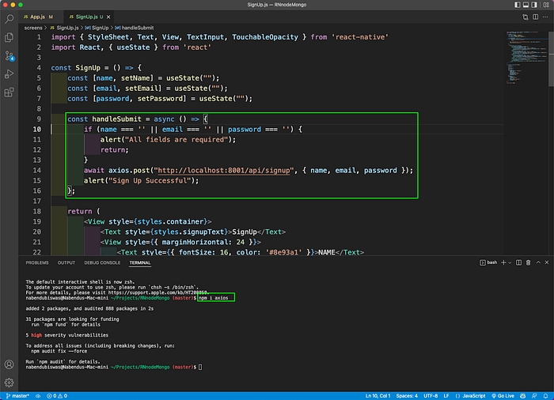
Task: Open the new terminal launch profile dropdown
Action: (x=510, y=262)
